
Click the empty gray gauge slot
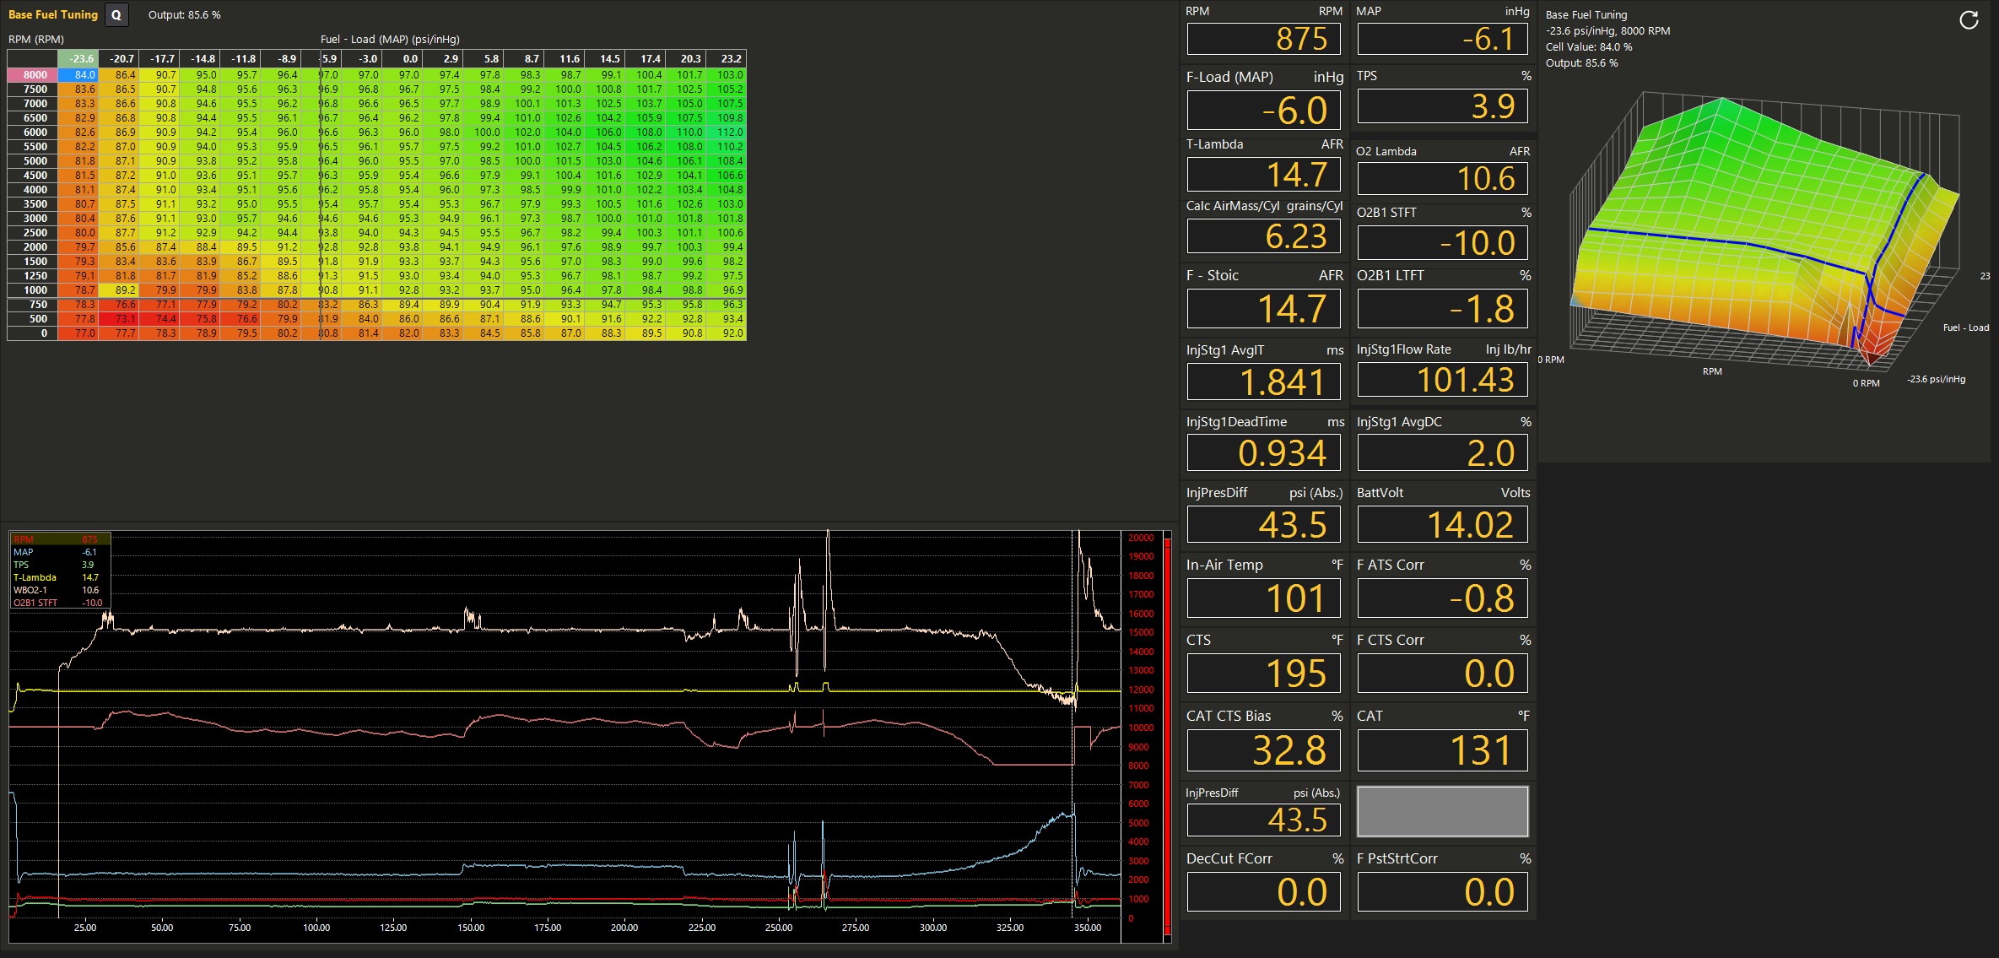(x=1442, y=811)
